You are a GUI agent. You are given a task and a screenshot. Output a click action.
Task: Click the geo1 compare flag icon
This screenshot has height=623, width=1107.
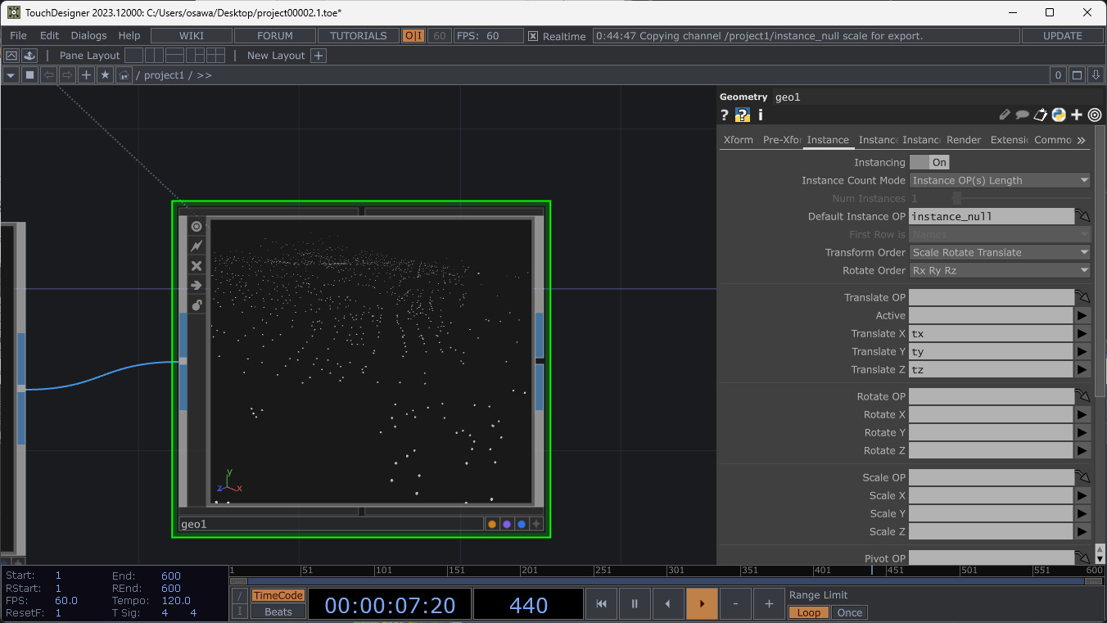(x=536, y=524)
